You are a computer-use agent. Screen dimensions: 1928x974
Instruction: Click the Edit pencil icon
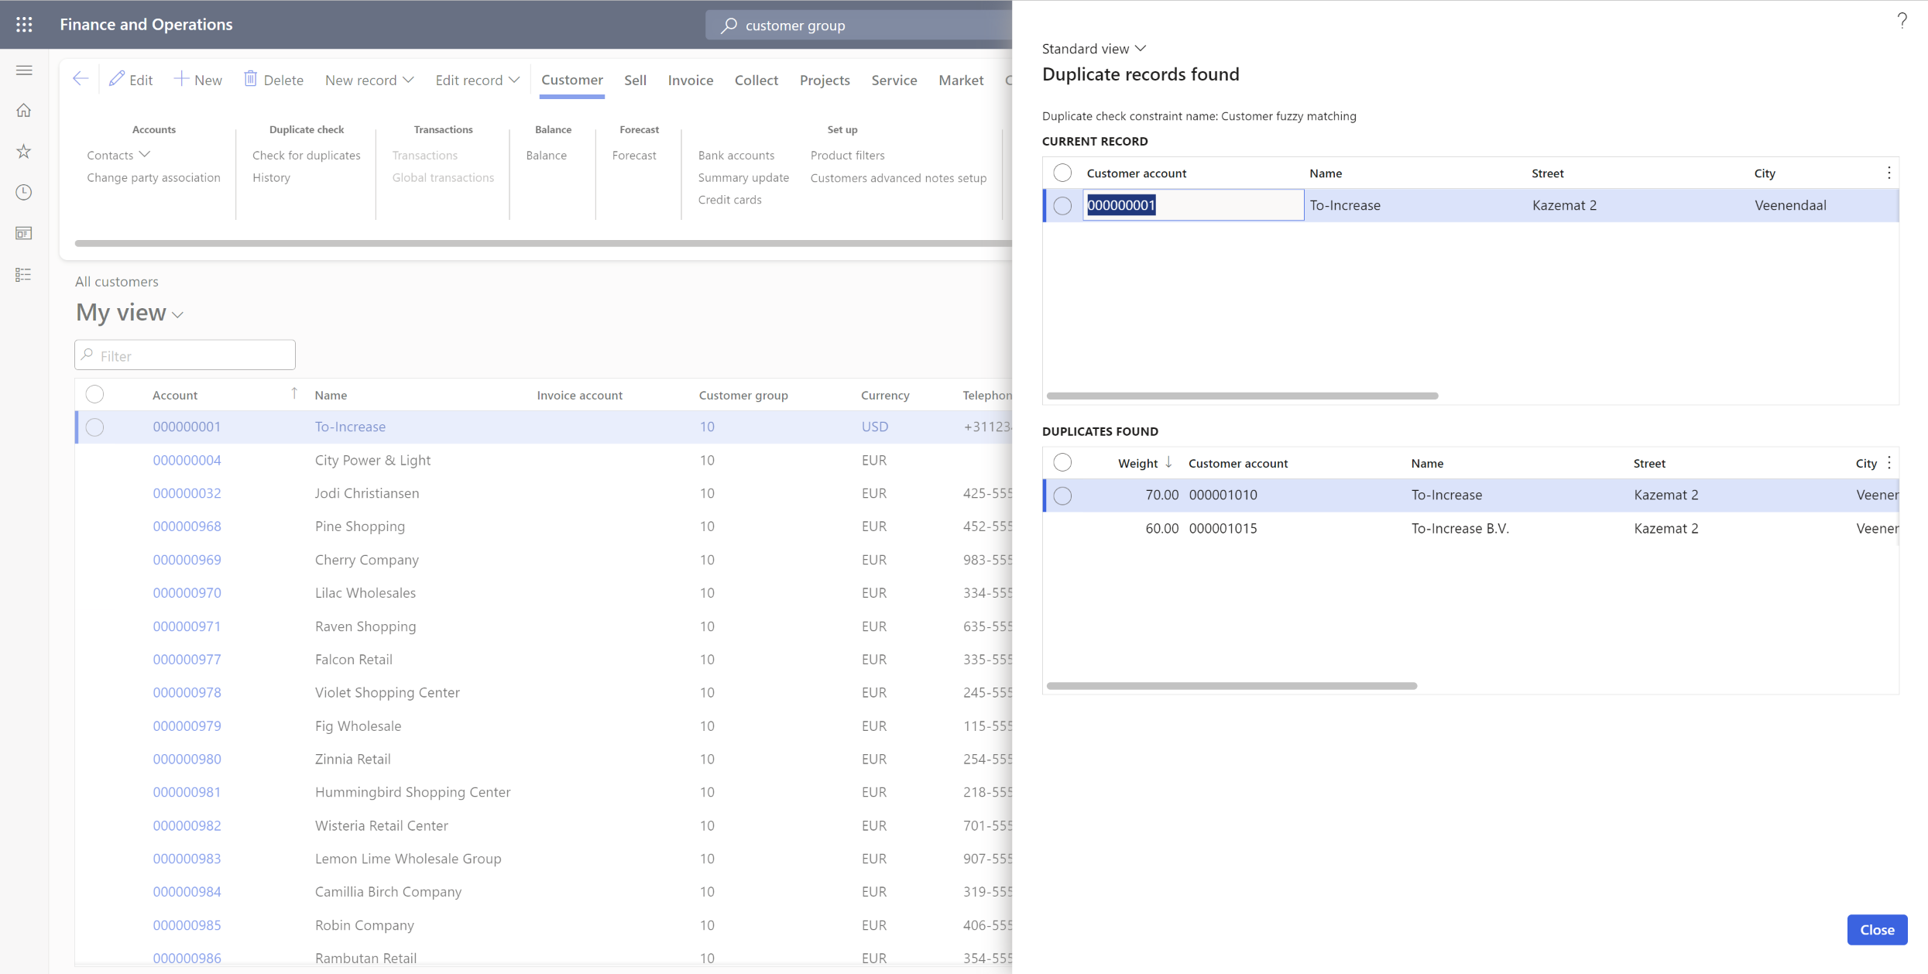pos(117,79)
